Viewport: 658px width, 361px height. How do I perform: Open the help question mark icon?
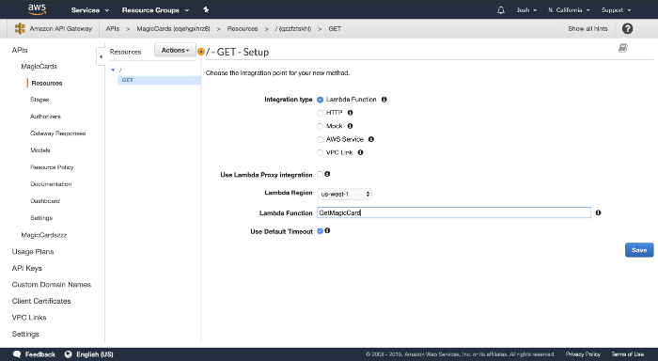tap(627, 28)
